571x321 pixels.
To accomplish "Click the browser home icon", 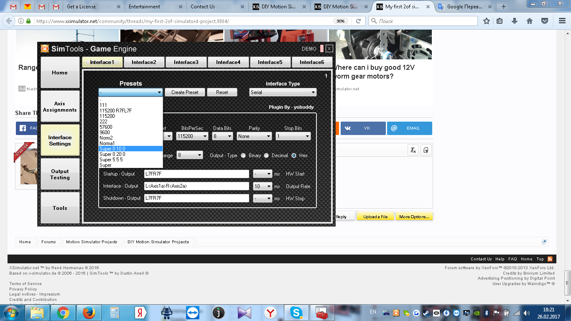I will [x=530, y=21].
